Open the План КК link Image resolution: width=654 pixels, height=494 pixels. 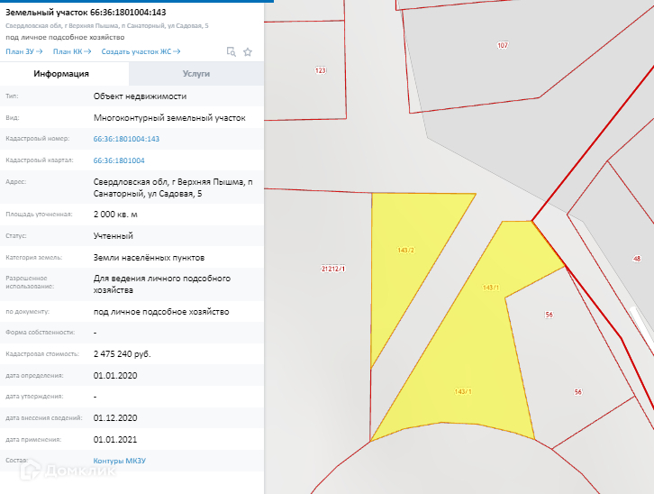[x=72, y=51]
